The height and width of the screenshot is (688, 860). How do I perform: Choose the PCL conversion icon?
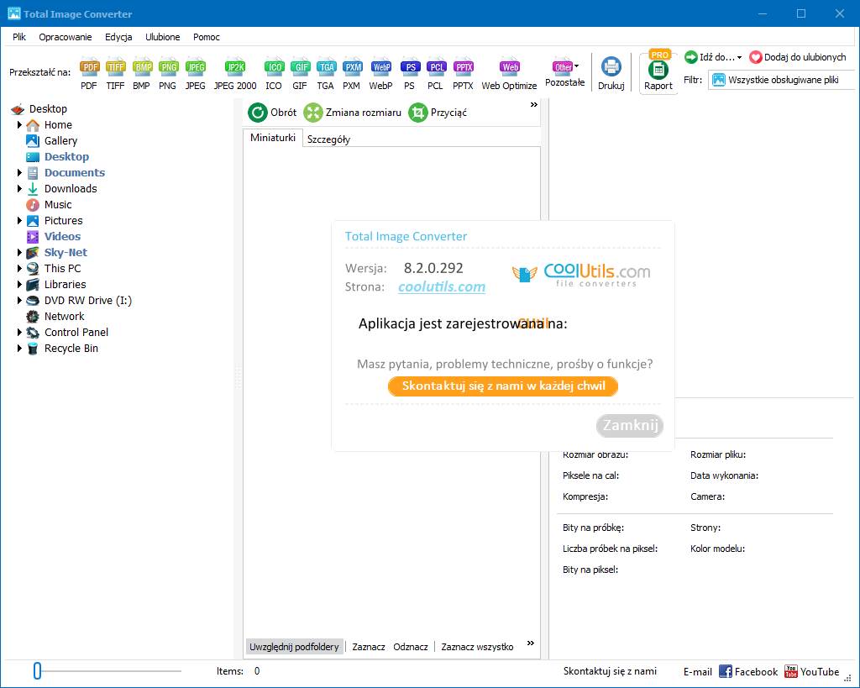[x=436, y=73]
